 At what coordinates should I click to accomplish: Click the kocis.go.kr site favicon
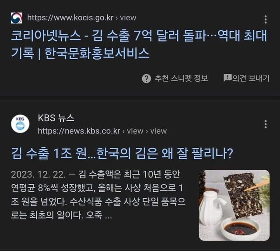point(17,18)
